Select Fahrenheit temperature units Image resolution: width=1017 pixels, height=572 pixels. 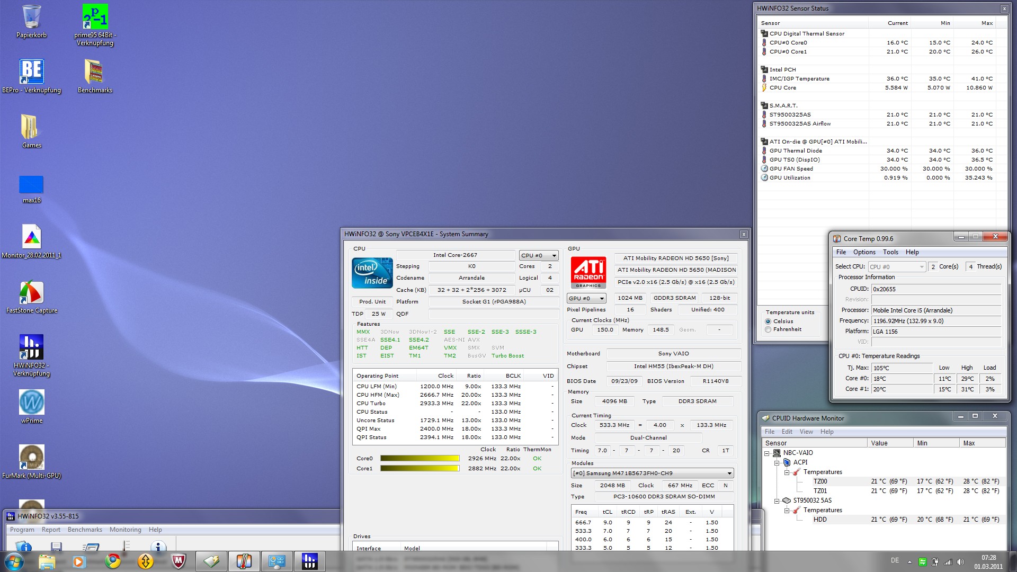768,329
